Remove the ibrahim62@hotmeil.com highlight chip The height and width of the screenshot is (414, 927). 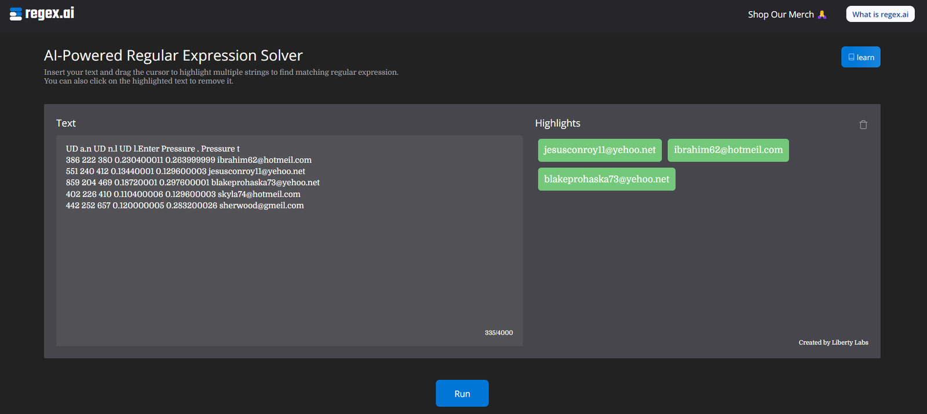coord(728,150)
